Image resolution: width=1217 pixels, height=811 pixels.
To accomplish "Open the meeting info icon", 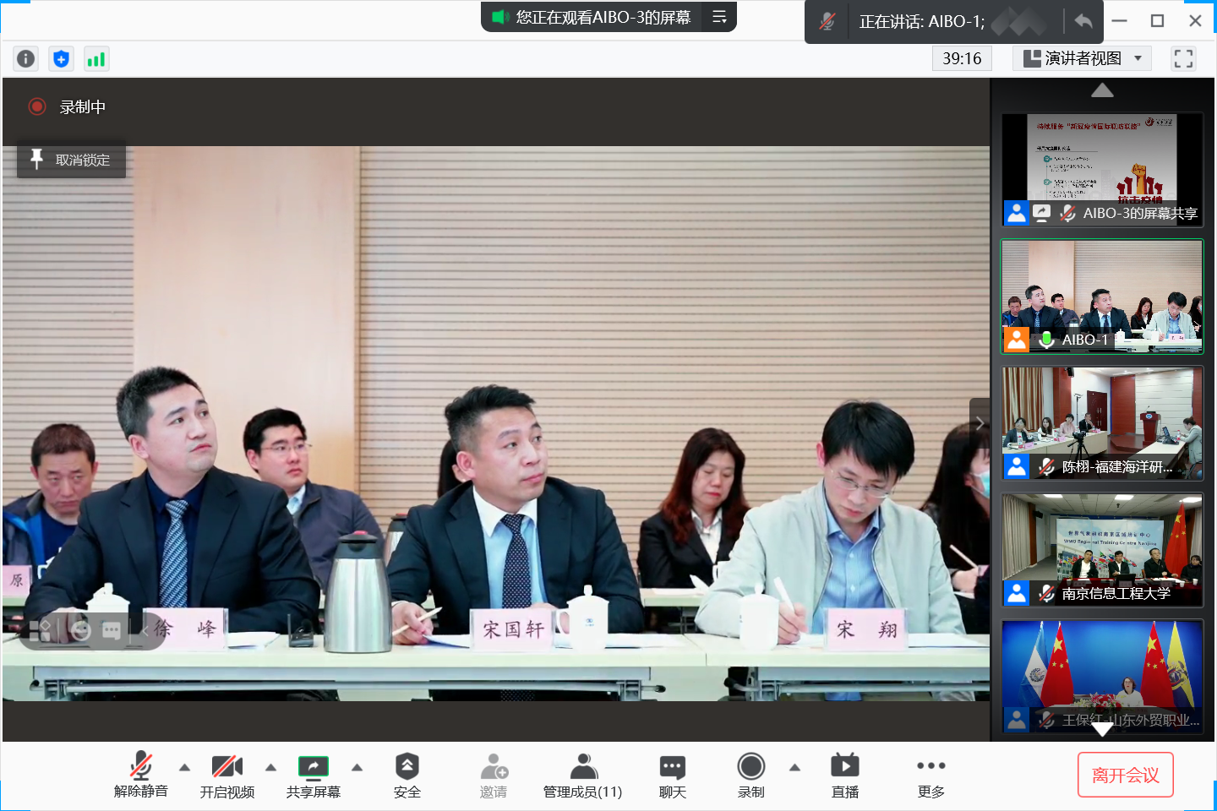I will (26, 58).
